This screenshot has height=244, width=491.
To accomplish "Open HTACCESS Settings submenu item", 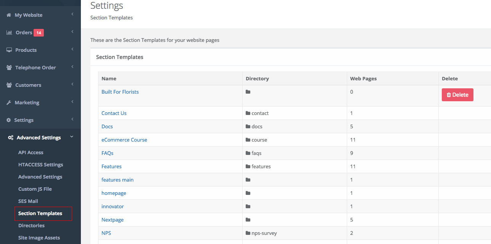I will click(x=40, y=165).
